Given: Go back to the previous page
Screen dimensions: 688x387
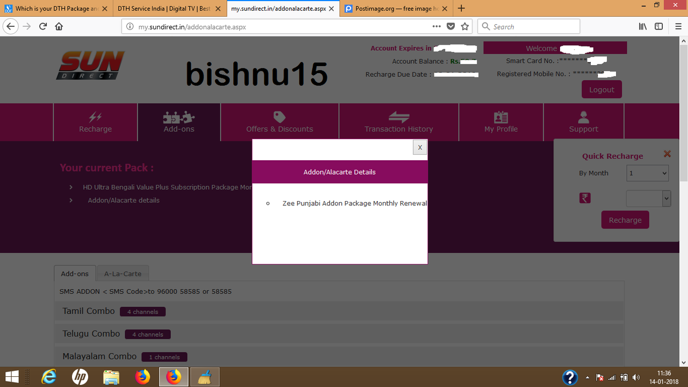Looking at the screenshot, I should (11, 26).
